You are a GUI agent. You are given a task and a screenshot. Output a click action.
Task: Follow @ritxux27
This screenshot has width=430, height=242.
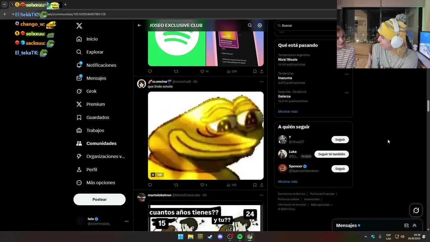point(340,139)
